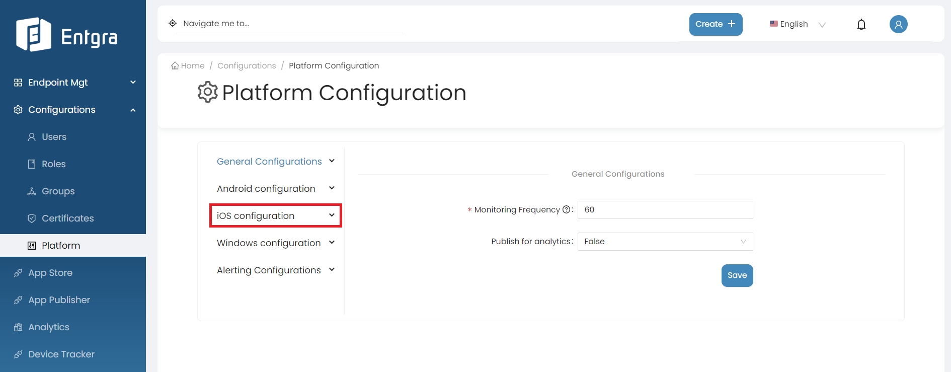The width and height of the screenshot is (951, 372).
Task: Click the large Platform Configuration gear icon
Action: (x=207, y=92)
